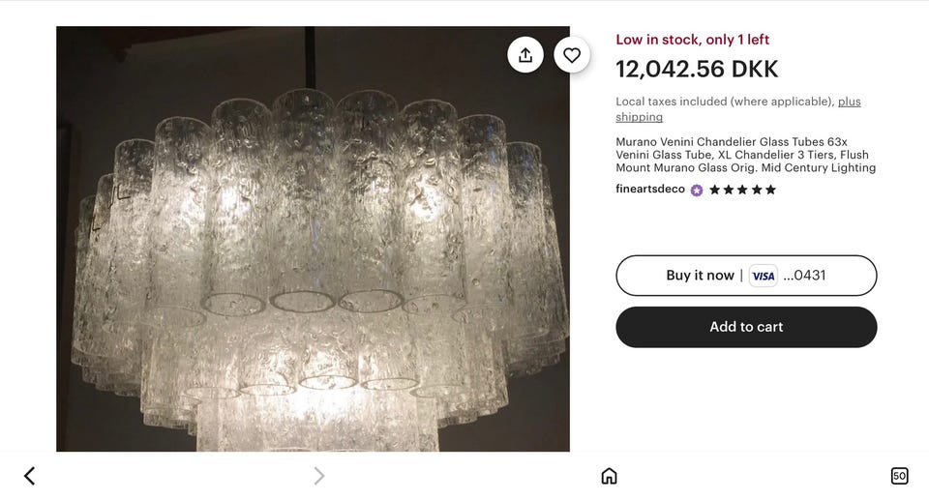Click the 12,042.56 DKK price
The image size is (929, 500).
tap(697, 70)
